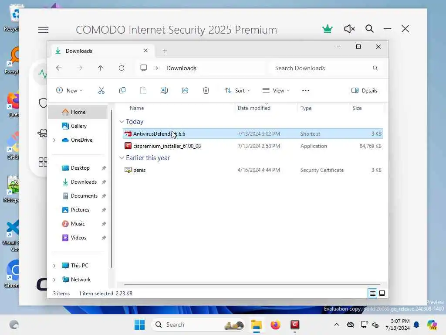Open COMODO from taskbar
The image size is (446, 335).
(295, 325)
